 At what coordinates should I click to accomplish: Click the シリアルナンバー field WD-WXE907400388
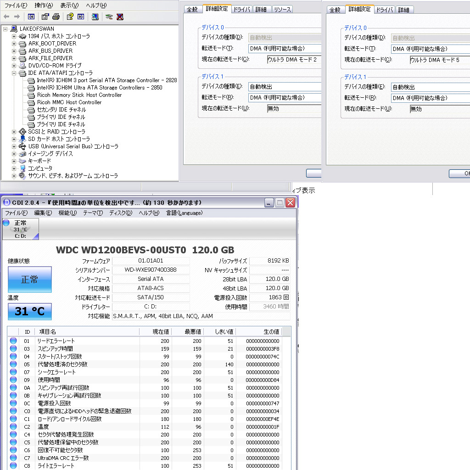(151, 270)
